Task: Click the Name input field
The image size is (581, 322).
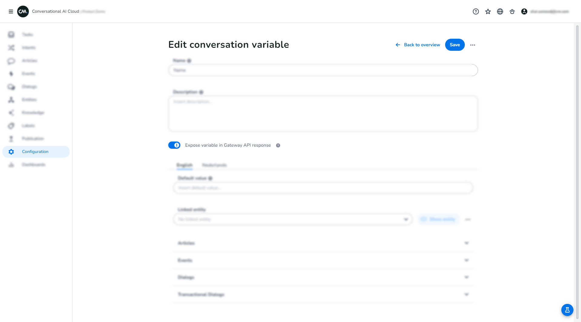Action: click(323, 70)
